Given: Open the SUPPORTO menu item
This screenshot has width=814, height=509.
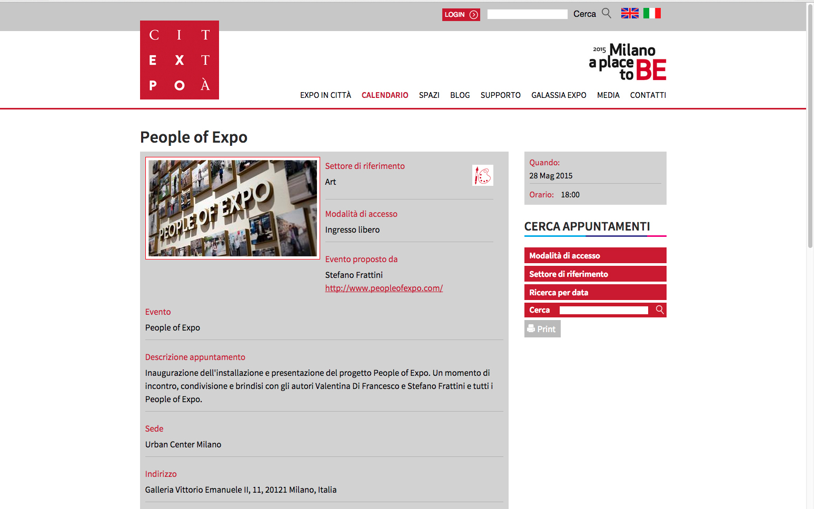Looking at the screenshot, I should click(x=501, y=95).
